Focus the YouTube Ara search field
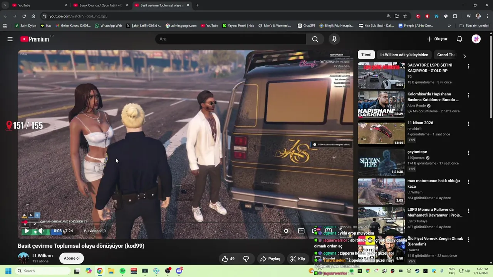493x277 pixels. click(231, 39)
